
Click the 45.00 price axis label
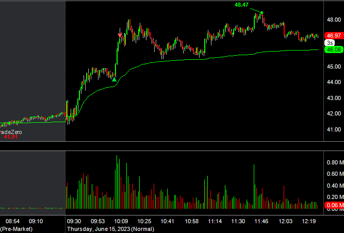pyautogui.click(x=334, y=66)
